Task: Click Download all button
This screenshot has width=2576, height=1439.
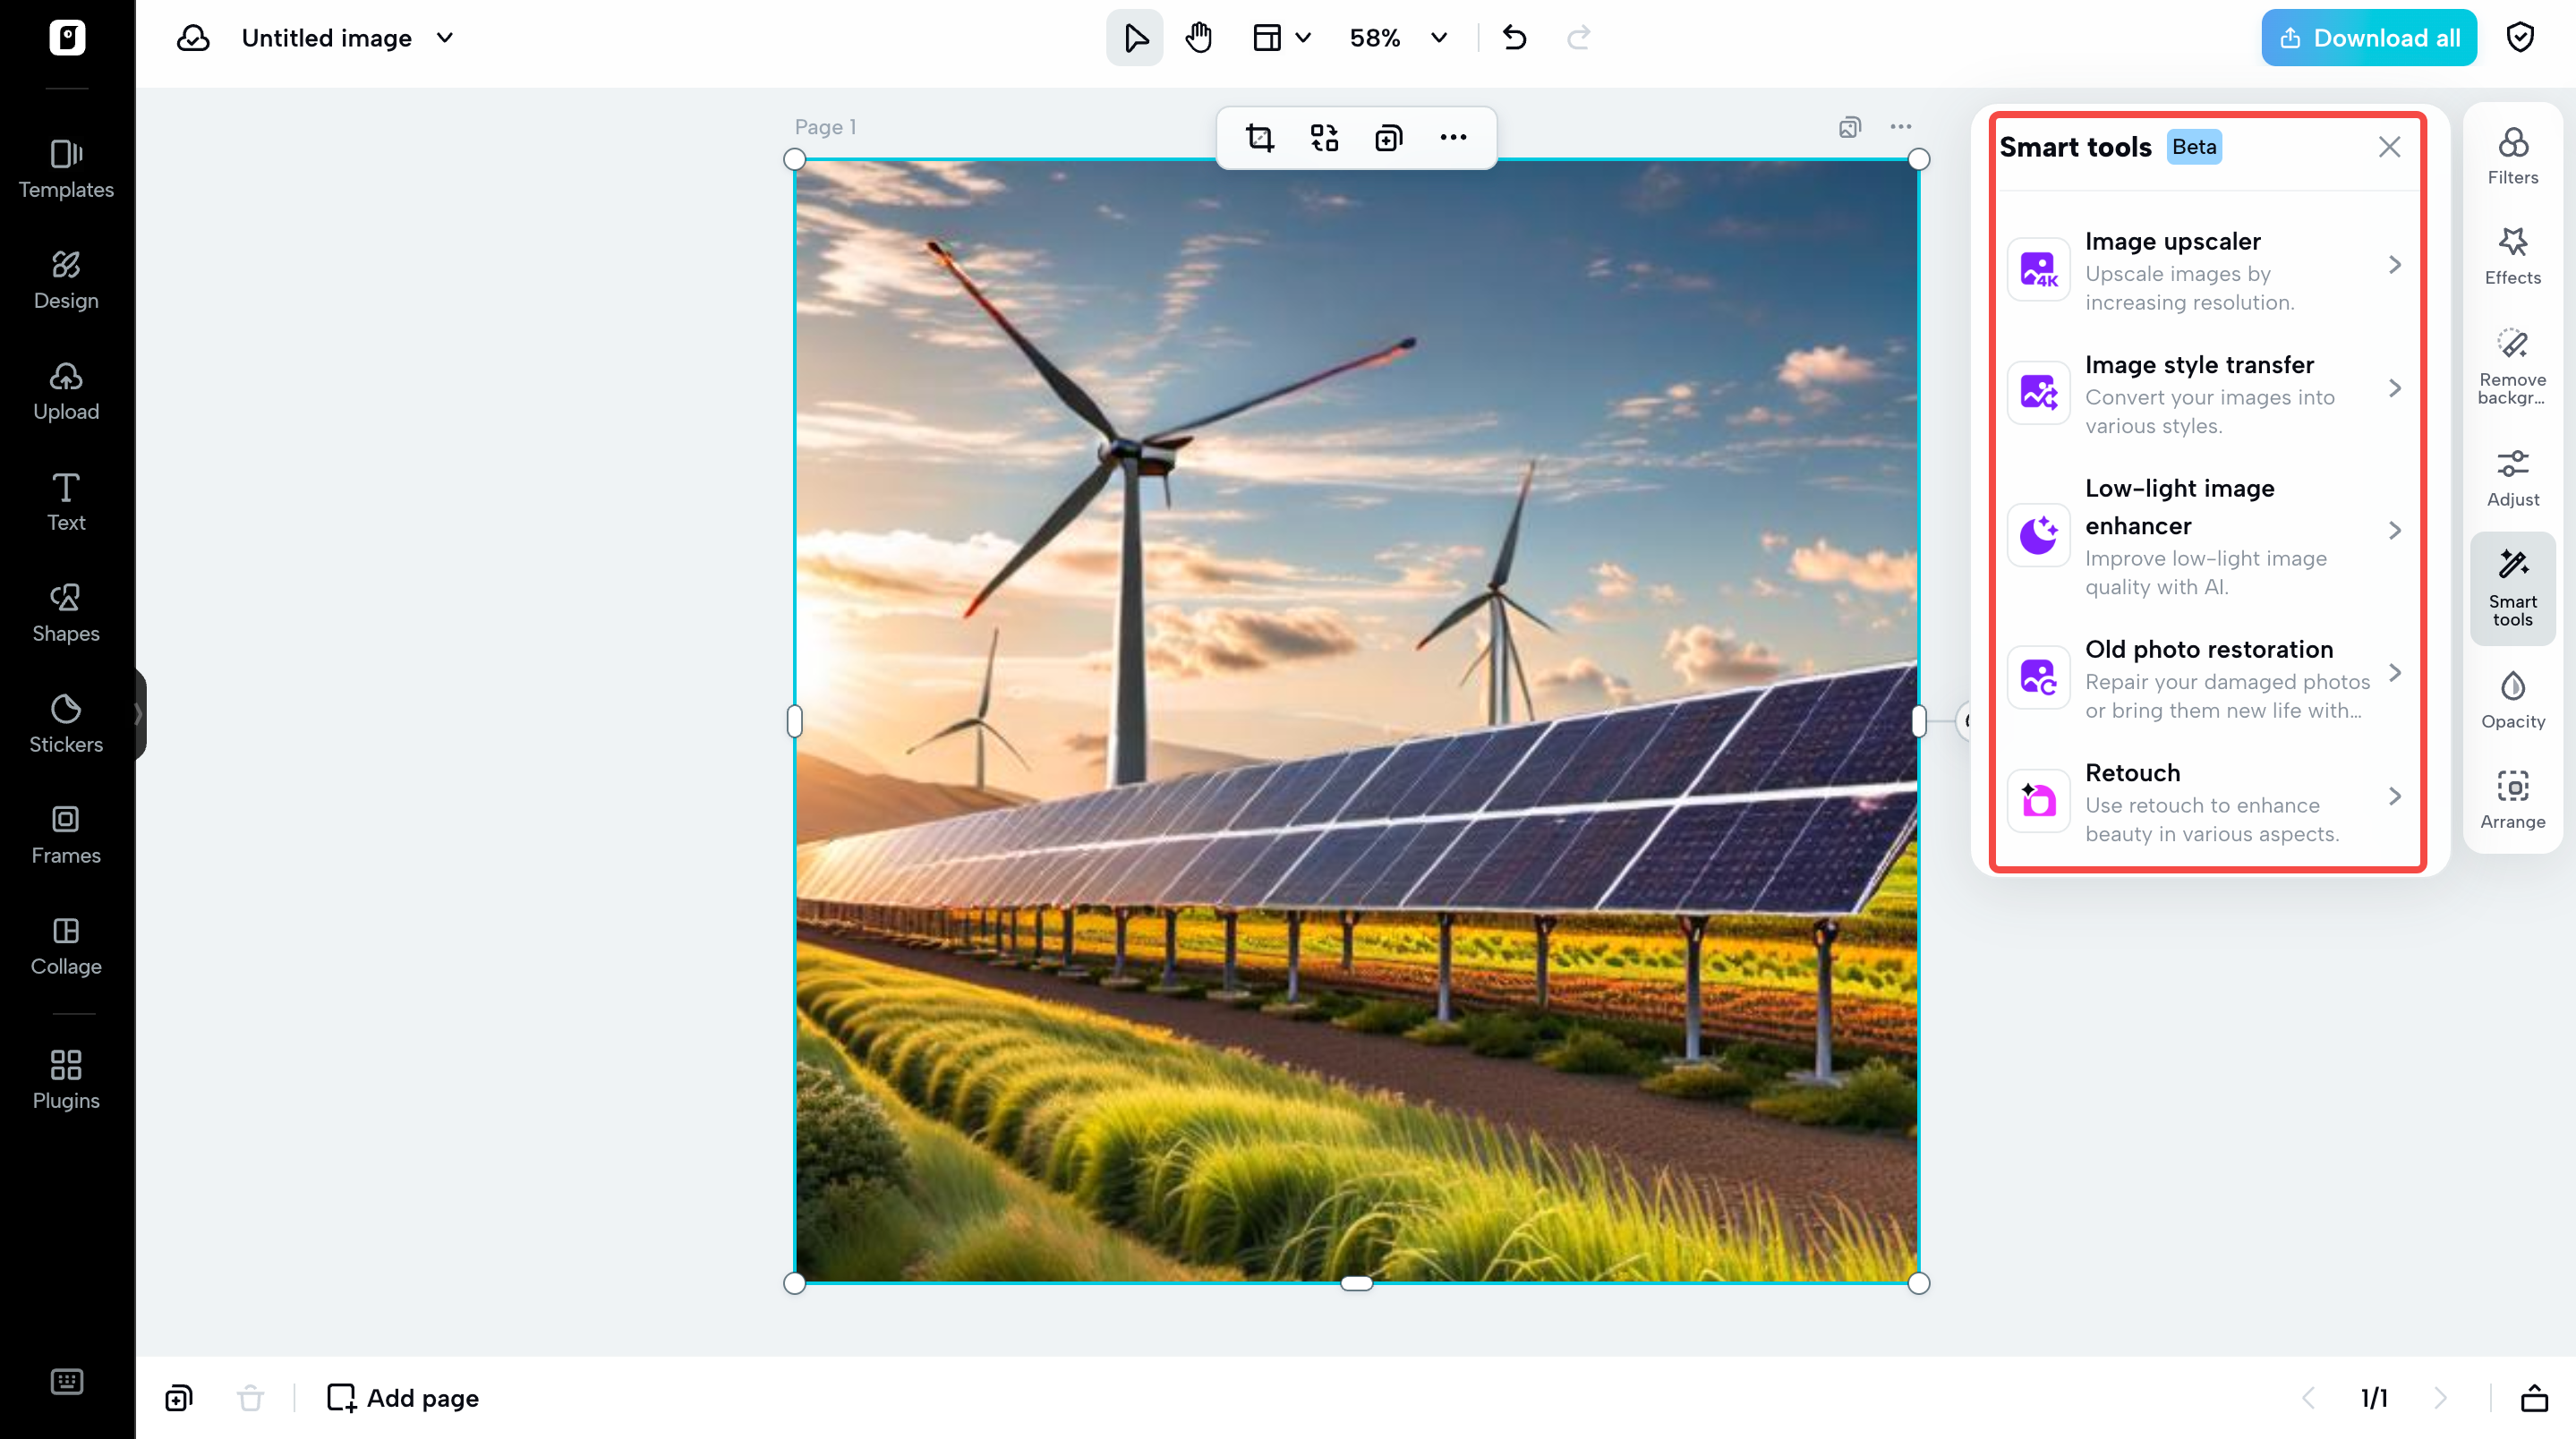Action: point(2368,38)
